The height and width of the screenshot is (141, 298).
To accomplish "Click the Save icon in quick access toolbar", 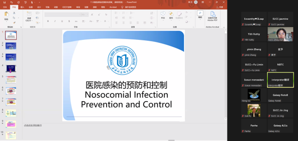I will point(4,2).
